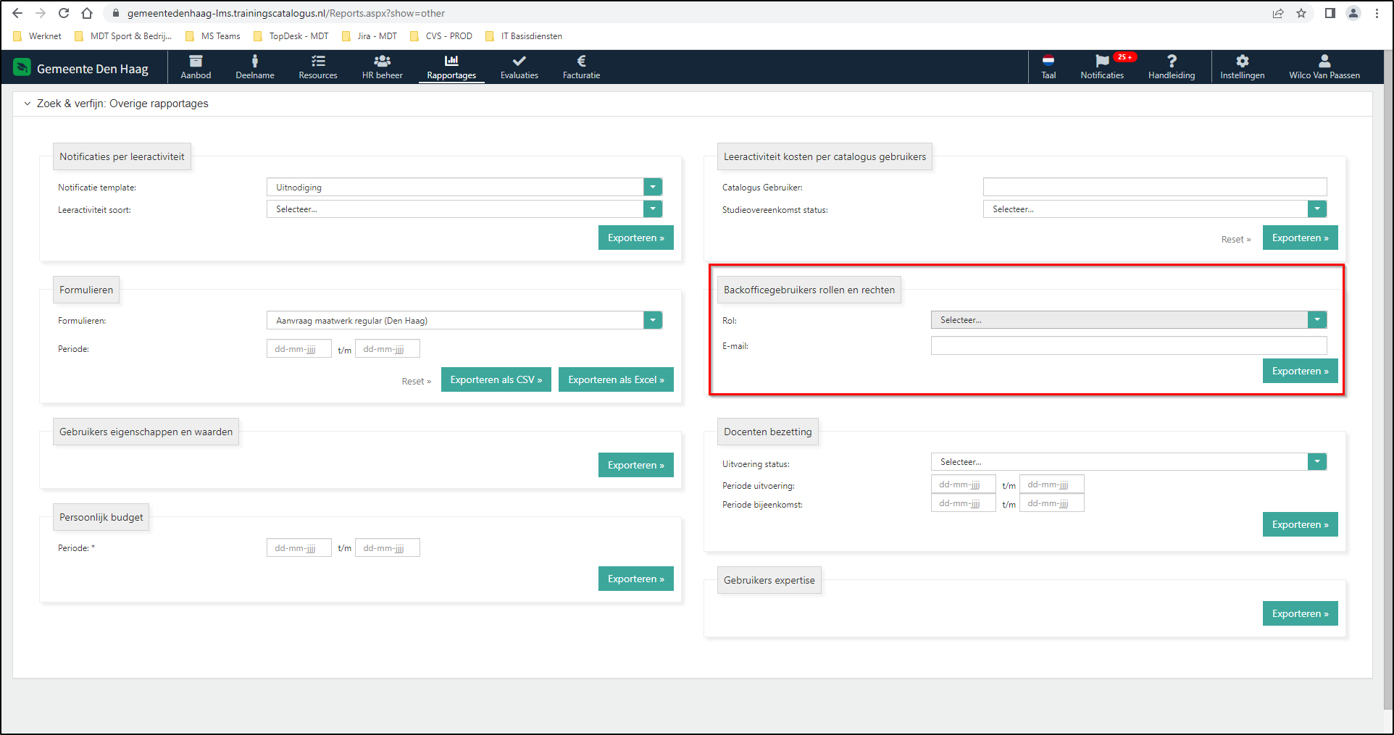Expand the Notificatie template dropdown
This screenshot has height=735, width=1394.
pyautogui.click(x=653, y=188)
